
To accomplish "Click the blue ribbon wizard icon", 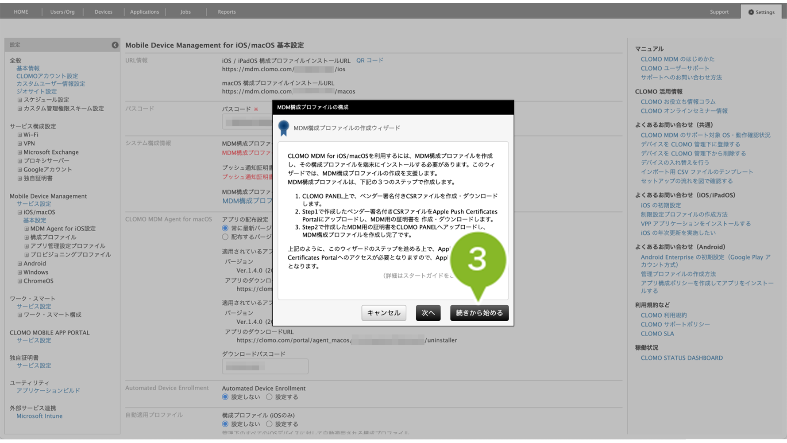I will point(284,128).
